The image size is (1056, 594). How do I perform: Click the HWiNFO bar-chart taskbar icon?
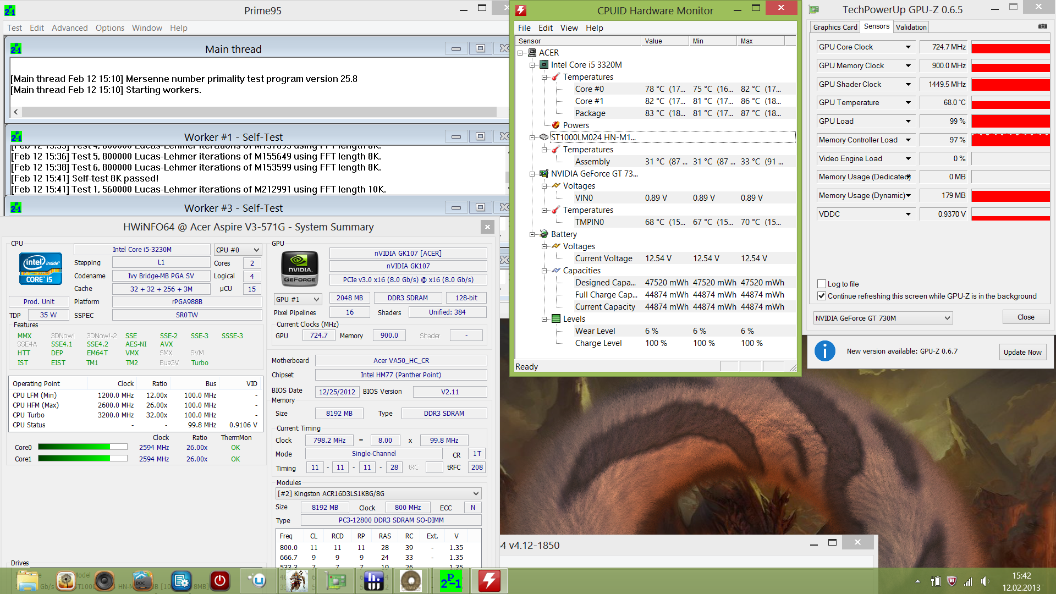pos(373,581)
